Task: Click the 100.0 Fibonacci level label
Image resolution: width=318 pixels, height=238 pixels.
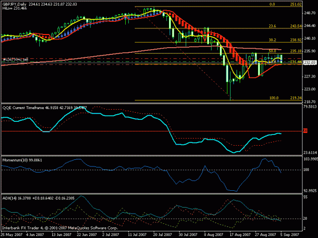Action: pyautogui.click(x=274, y=98)
